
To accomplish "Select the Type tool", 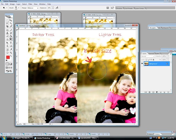I will click(11, 43).
